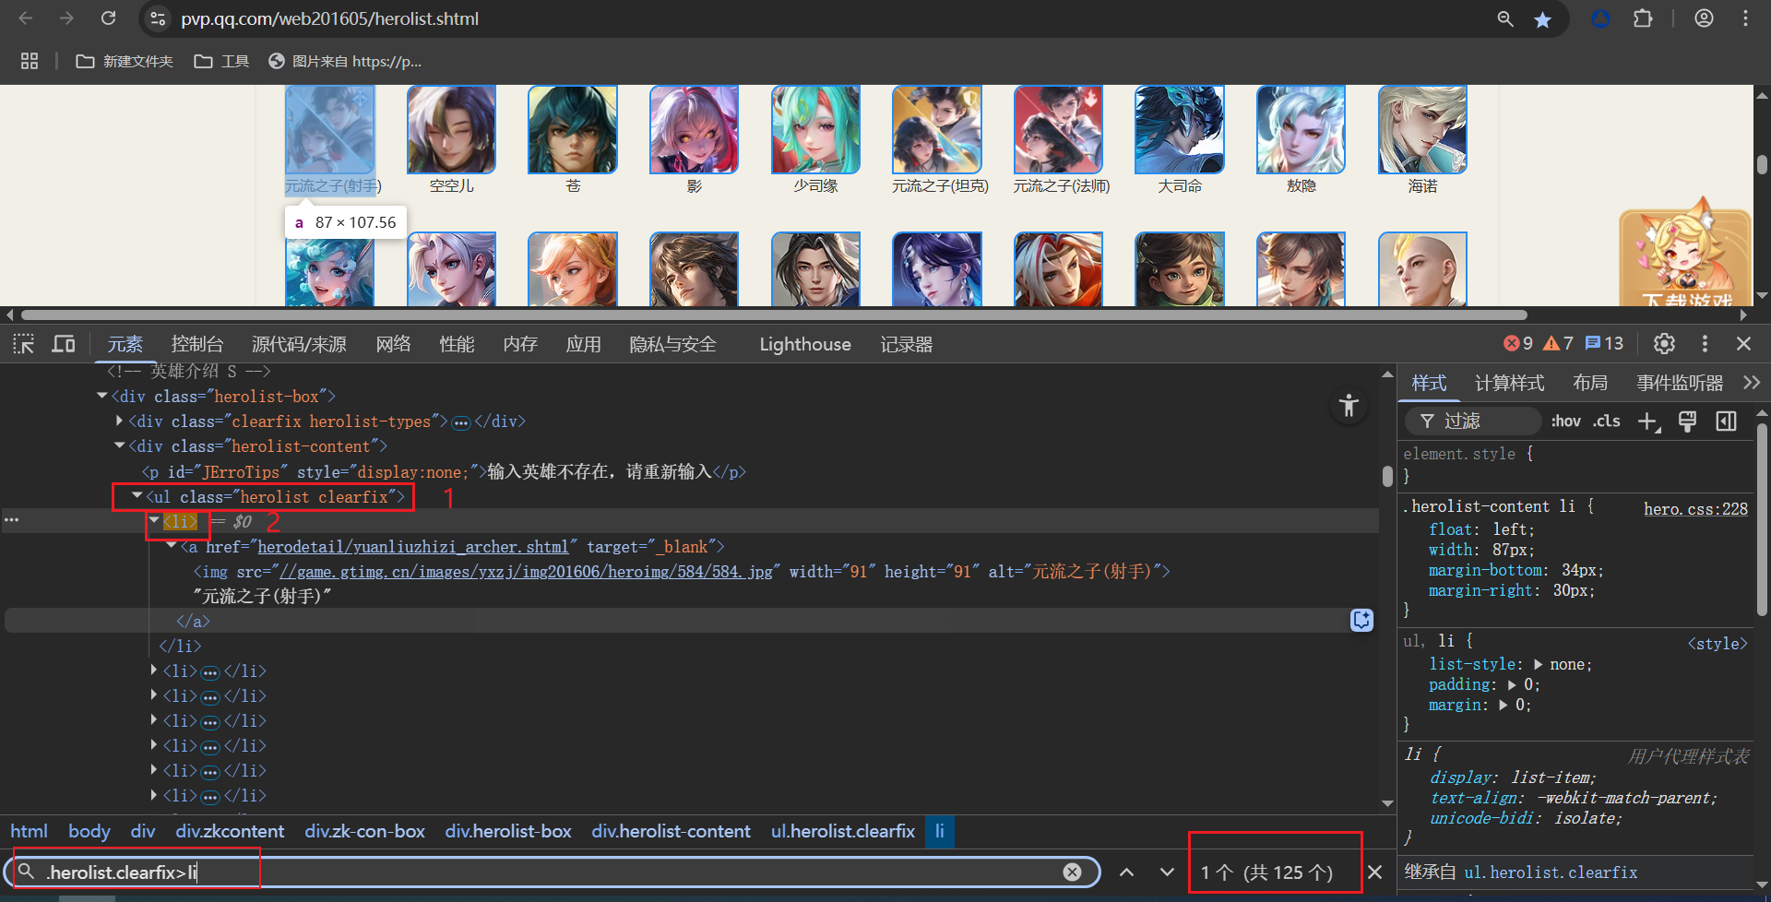Open DevTools settings gear

[x=1664, y=343]
